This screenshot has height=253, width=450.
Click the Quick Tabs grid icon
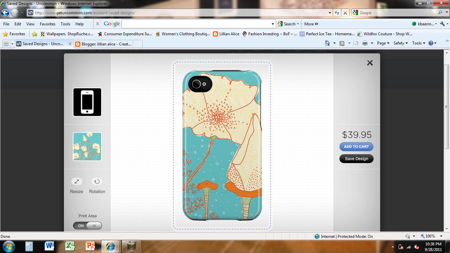(x=6, y=44)
